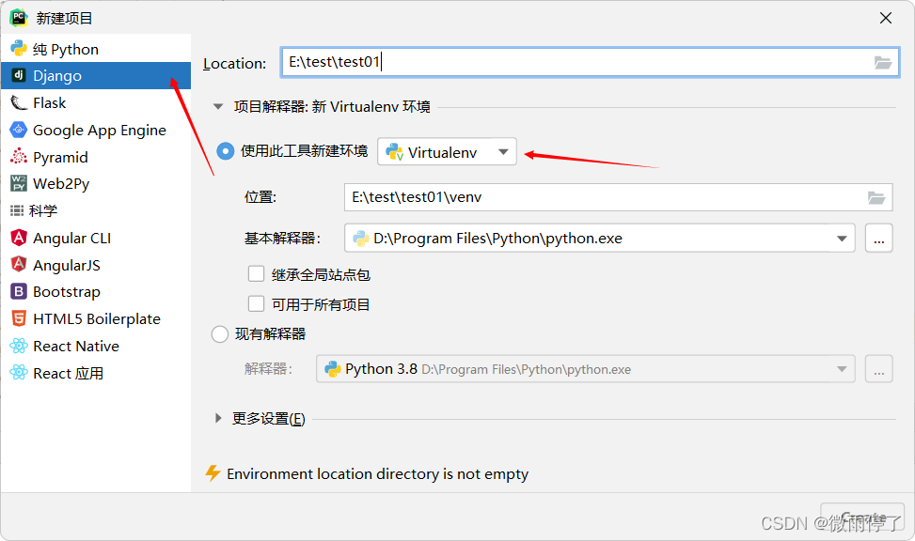
Task: Click the Django project type icon
Action: pos(19,75)
